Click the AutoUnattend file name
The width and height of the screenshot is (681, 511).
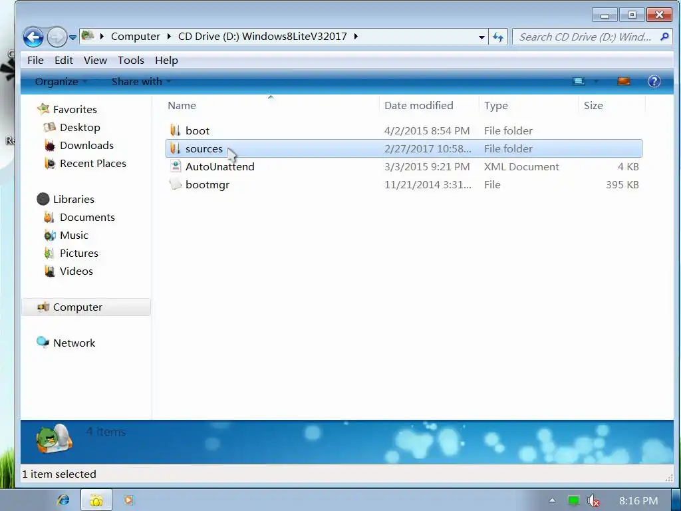[219, 167]
